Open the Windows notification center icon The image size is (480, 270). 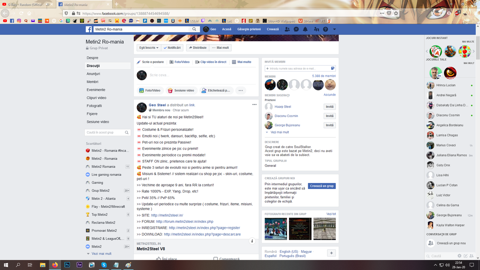point(472,265)
